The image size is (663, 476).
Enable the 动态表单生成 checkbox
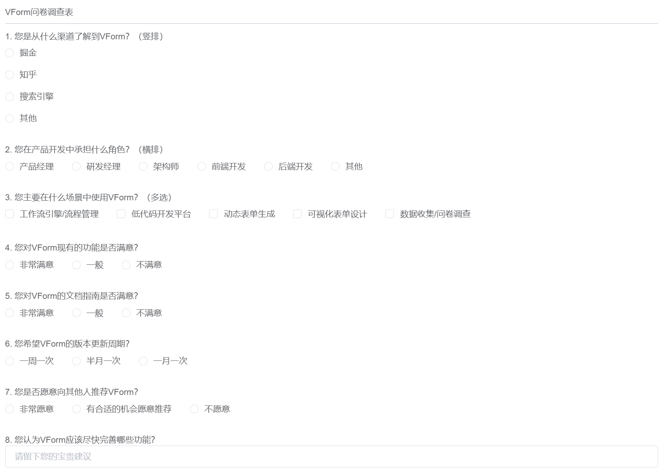(214, 214)
